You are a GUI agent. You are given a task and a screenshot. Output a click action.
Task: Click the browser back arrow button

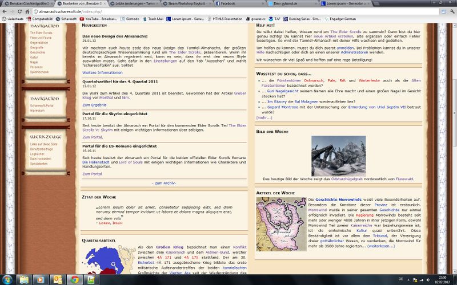[x=5, y=11]
